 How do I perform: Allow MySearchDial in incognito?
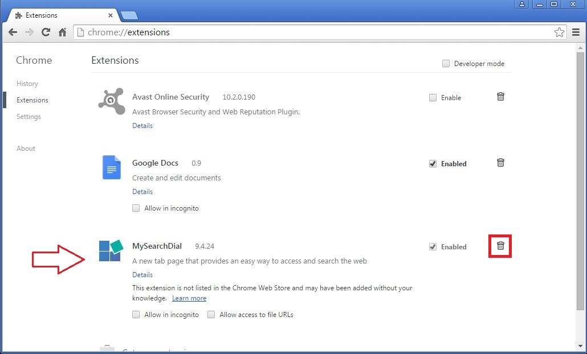[136, 314]
